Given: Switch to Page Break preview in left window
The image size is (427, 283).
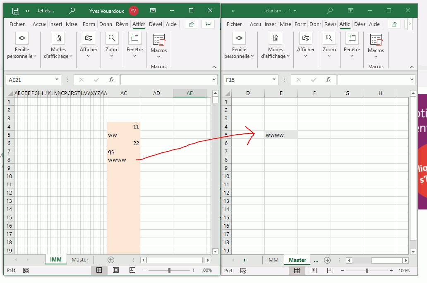Looking at the screenshot, I should [x=132, y=270].
